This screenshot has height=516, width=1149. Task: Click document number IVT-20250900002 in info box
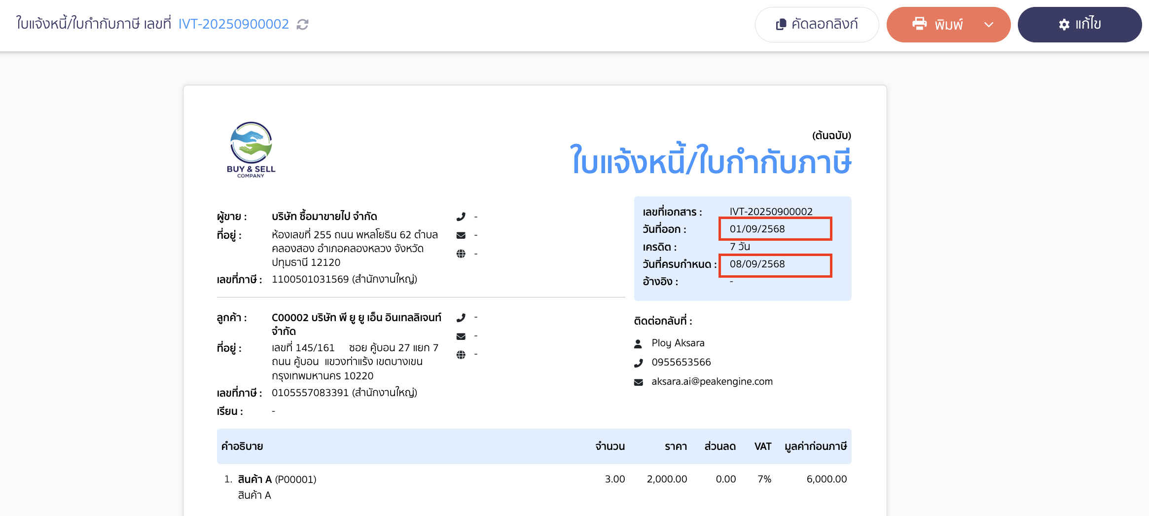771,212
